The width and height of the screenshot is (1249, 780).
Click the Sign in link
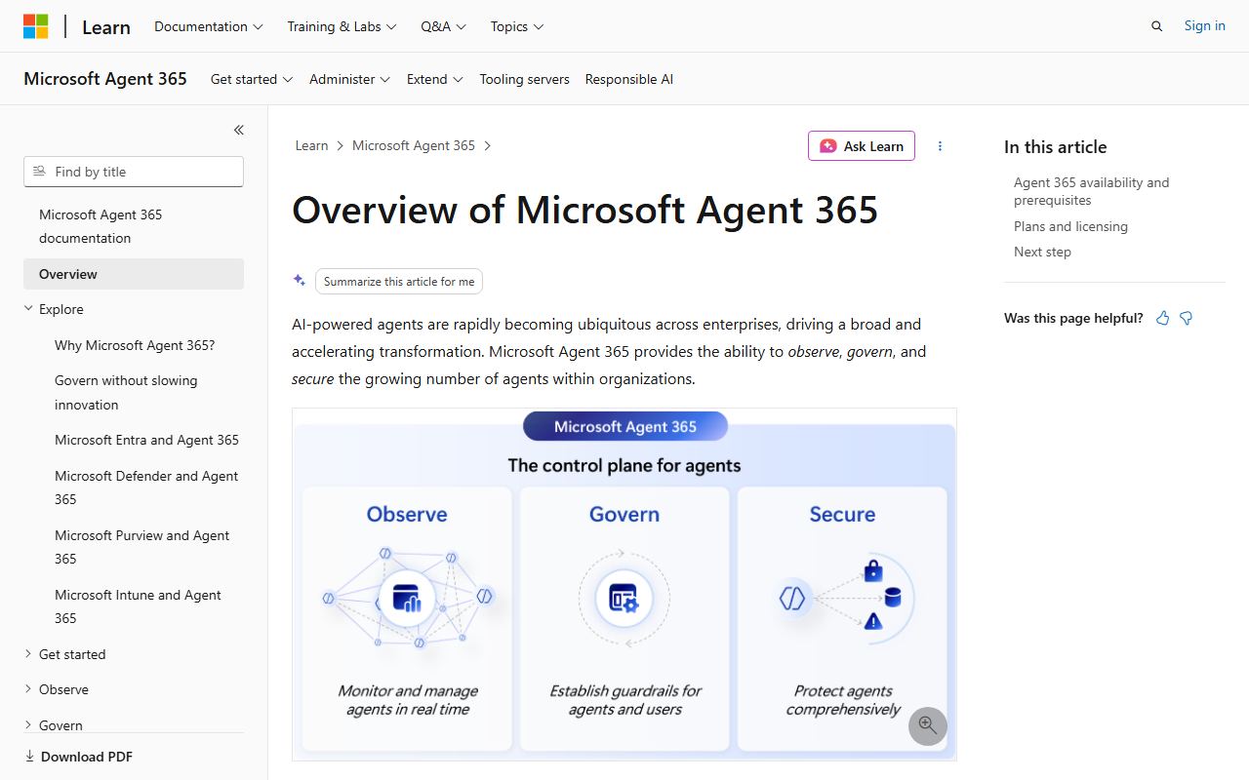(x=1204, y=26)
